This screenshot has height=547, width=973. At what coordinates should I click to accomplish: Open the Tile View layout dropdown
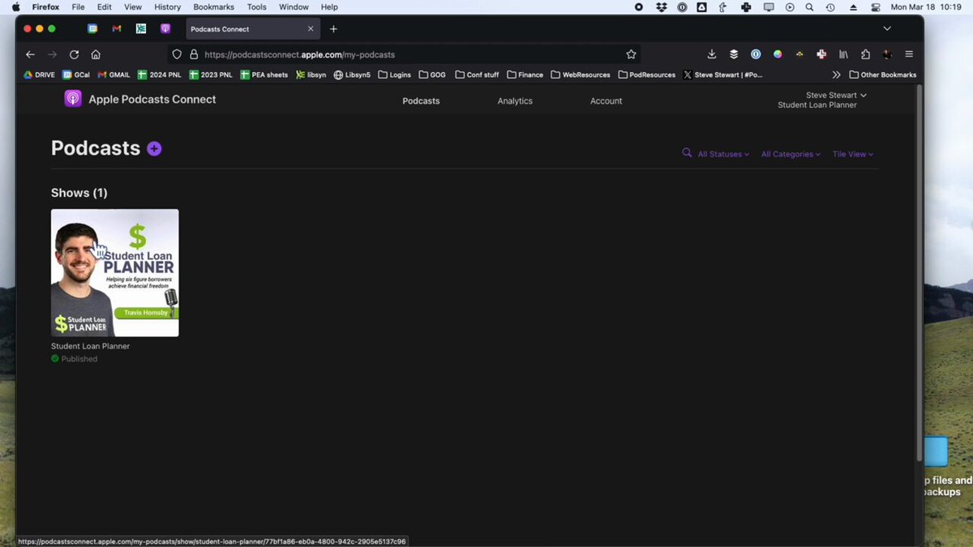(853, 154)
